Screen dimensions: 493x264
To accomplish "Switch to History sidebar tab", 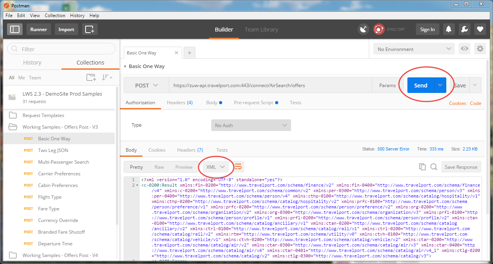I will pos(32,63).
